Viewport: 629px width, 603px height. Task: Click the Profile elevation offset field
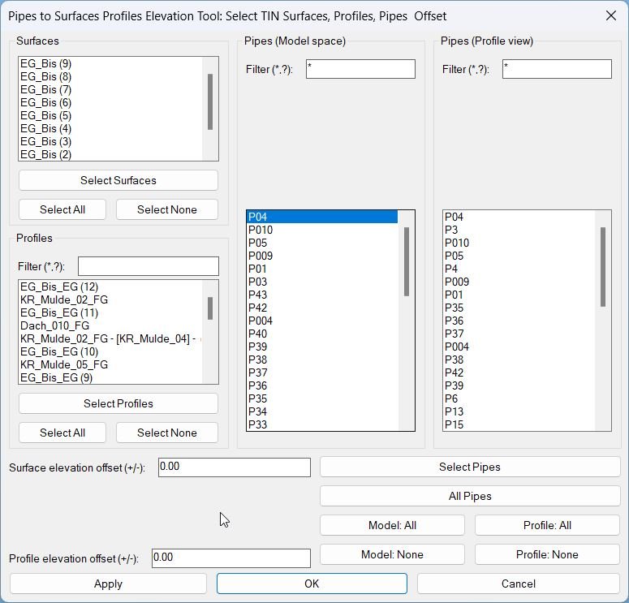click(231, 558)
